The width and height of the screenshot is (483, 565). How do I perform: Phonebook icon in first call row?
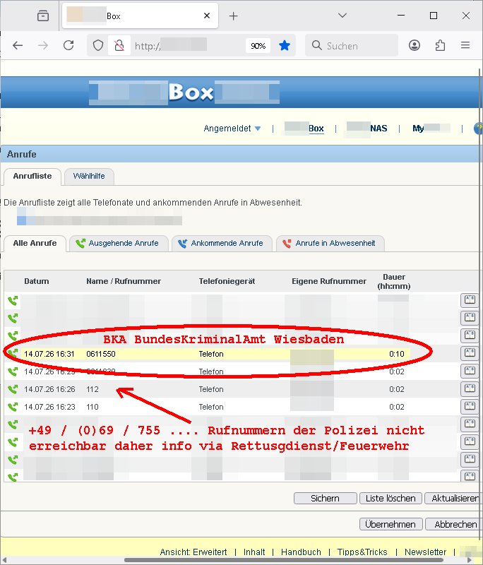pos(470,300)
